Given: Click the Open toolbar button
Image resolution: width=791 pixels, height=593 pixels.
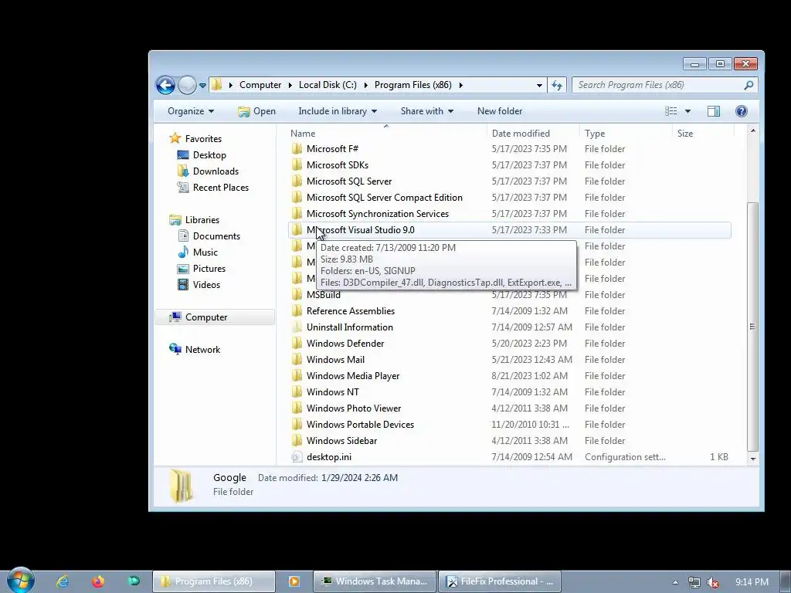Looking at the screenshot, I should [256, 111].
